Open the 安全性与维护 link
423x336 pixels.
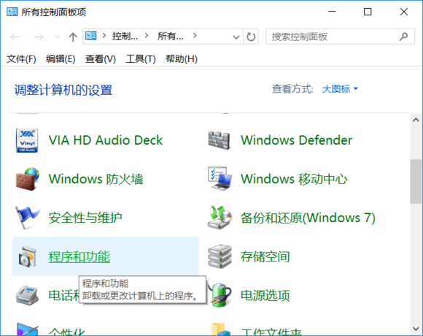tap(85, 218)
